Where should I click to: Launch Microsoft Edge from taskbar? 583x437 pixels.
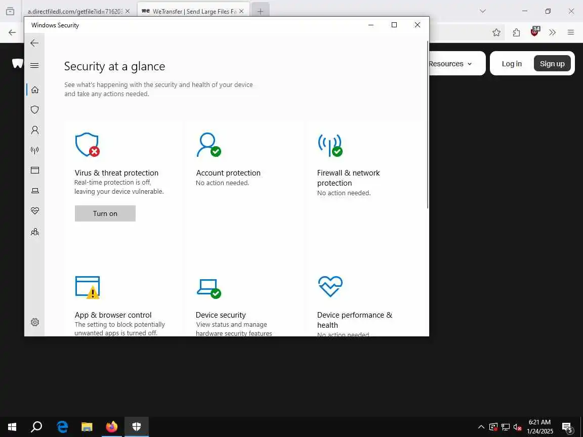(x=62, y=426)
